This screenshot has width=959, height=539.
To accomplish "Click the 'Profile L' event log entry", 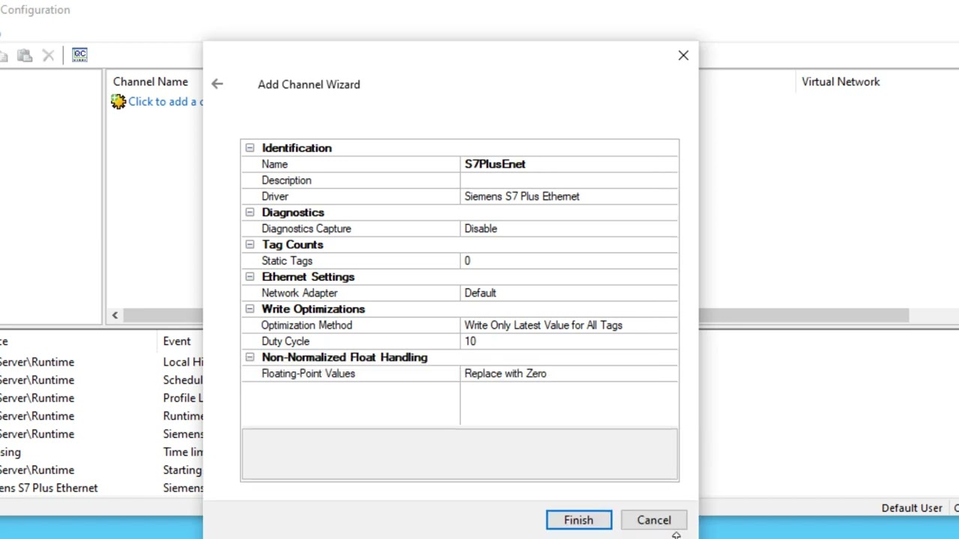I will click(183, 398).
